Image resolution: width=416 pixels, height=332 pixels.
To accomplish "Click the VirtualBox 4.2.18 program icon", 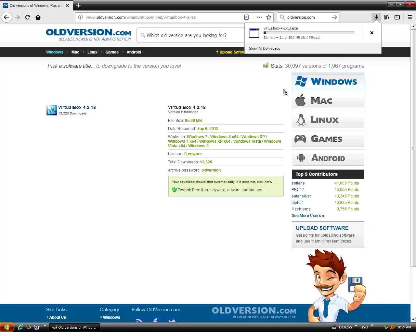I will coord(52,110).
